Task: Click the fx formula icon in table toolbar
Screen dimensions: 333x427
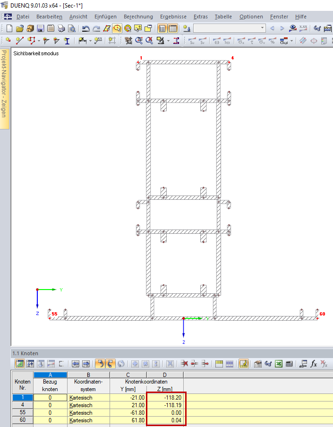Action: [x=314, y=364]
